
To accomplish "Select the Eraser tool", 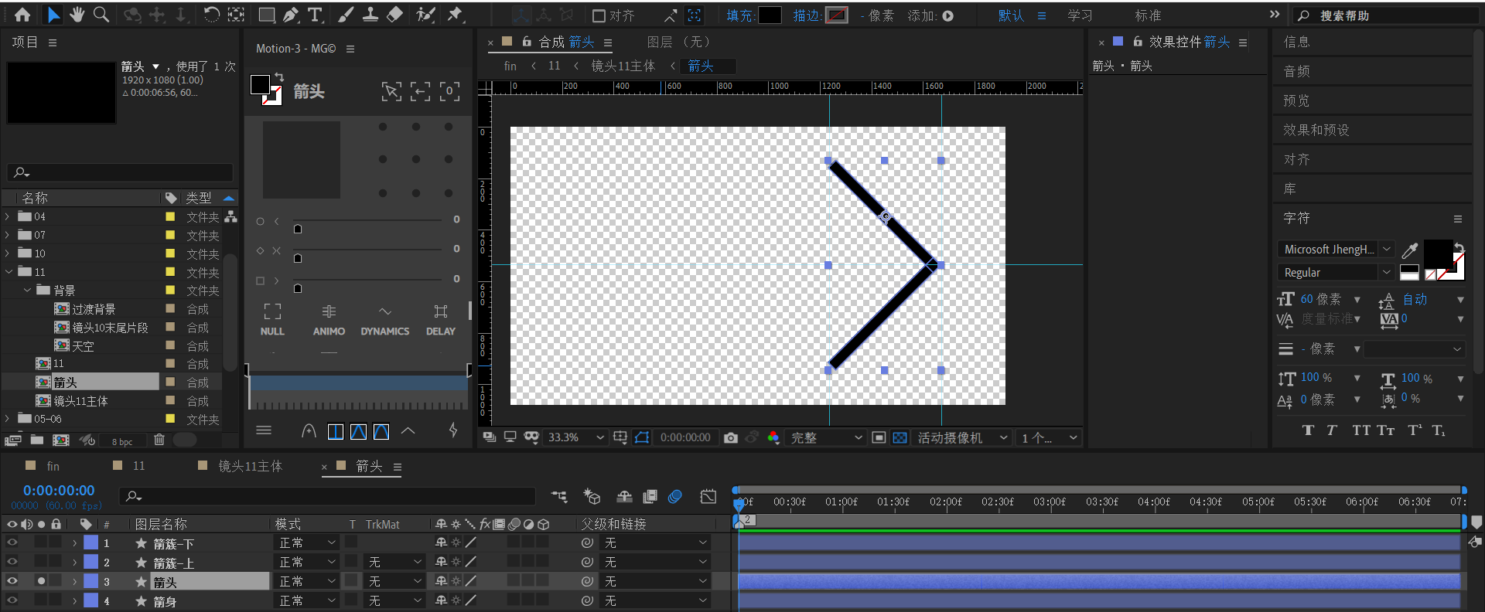I will point(394,15).
